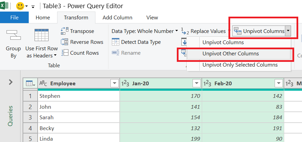Select Unpivot Only Selected Columns option
302x142 pixels.
[240, 65]
